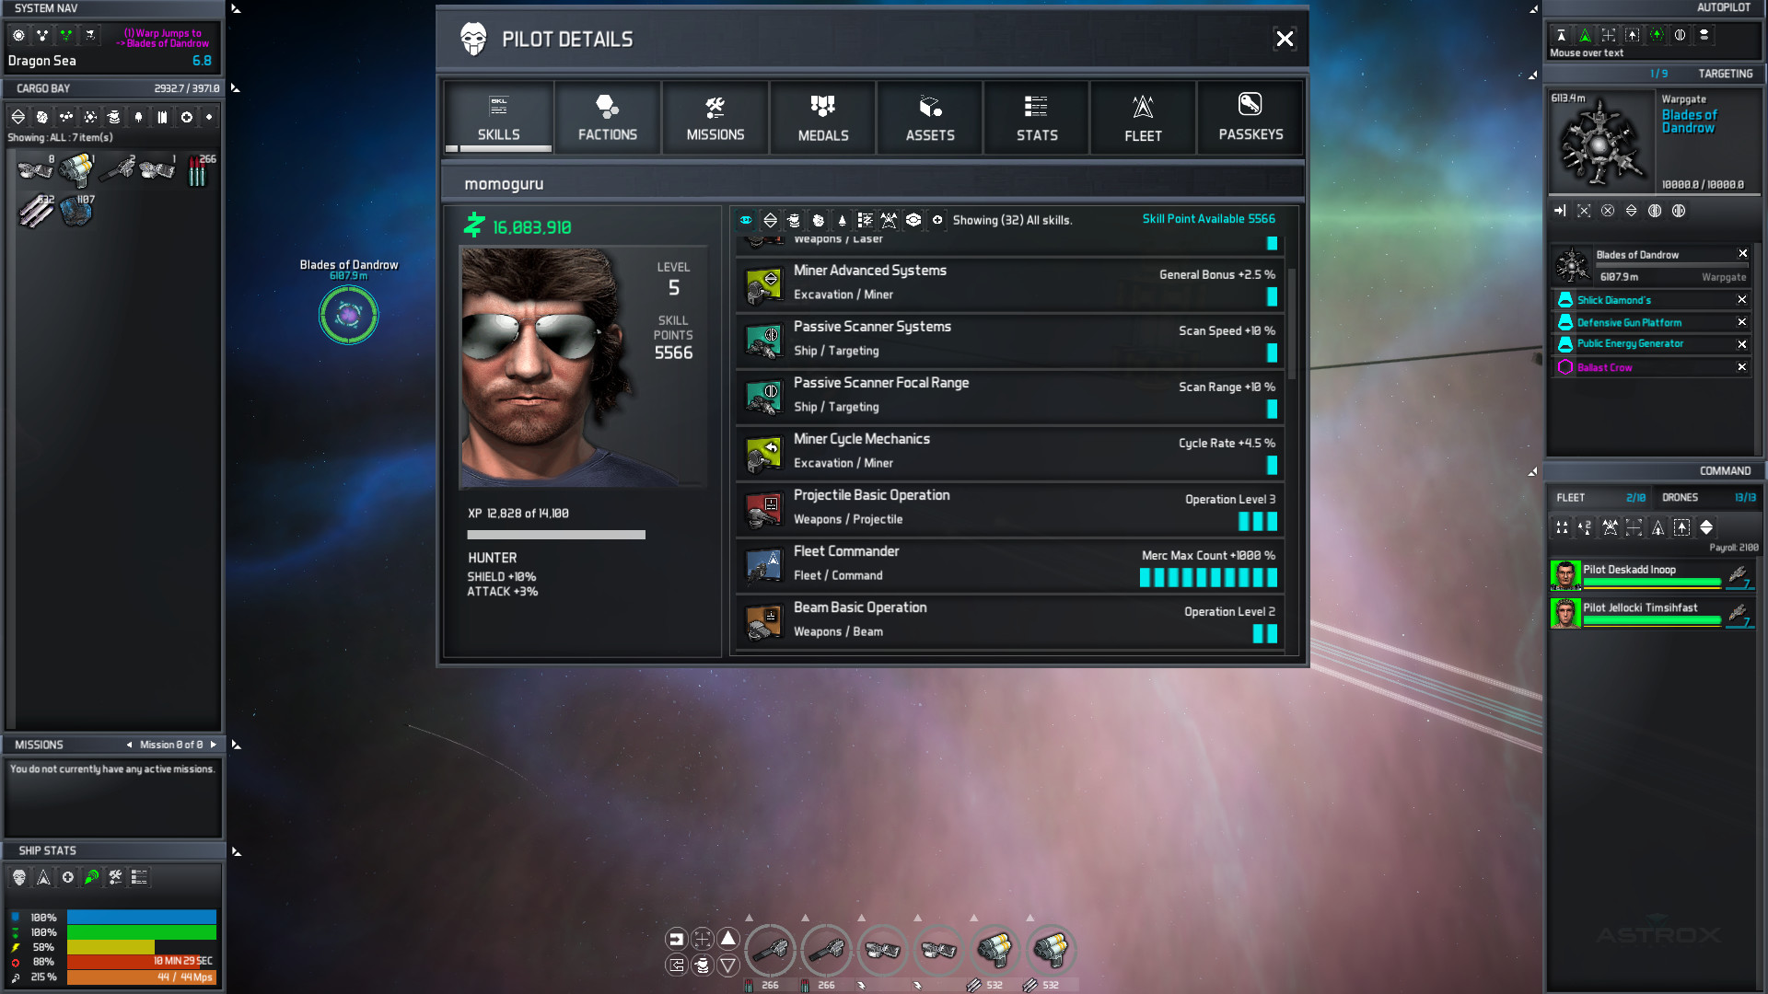Open the Passkeys tab icon

(1250, 105)
